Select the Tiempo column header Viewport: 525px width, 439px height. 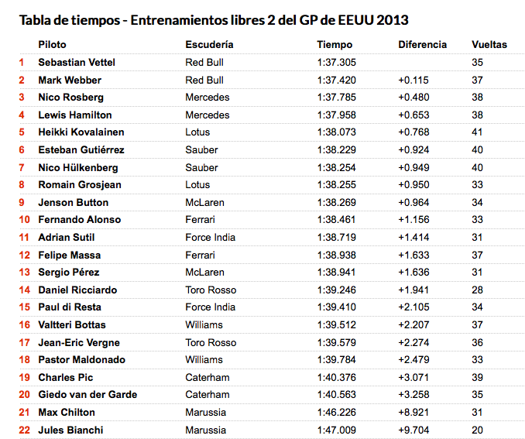335,45
